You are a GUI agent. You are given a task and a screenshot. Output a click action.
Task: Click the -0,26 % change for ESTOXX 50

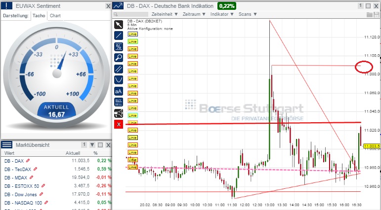(103, 186)
